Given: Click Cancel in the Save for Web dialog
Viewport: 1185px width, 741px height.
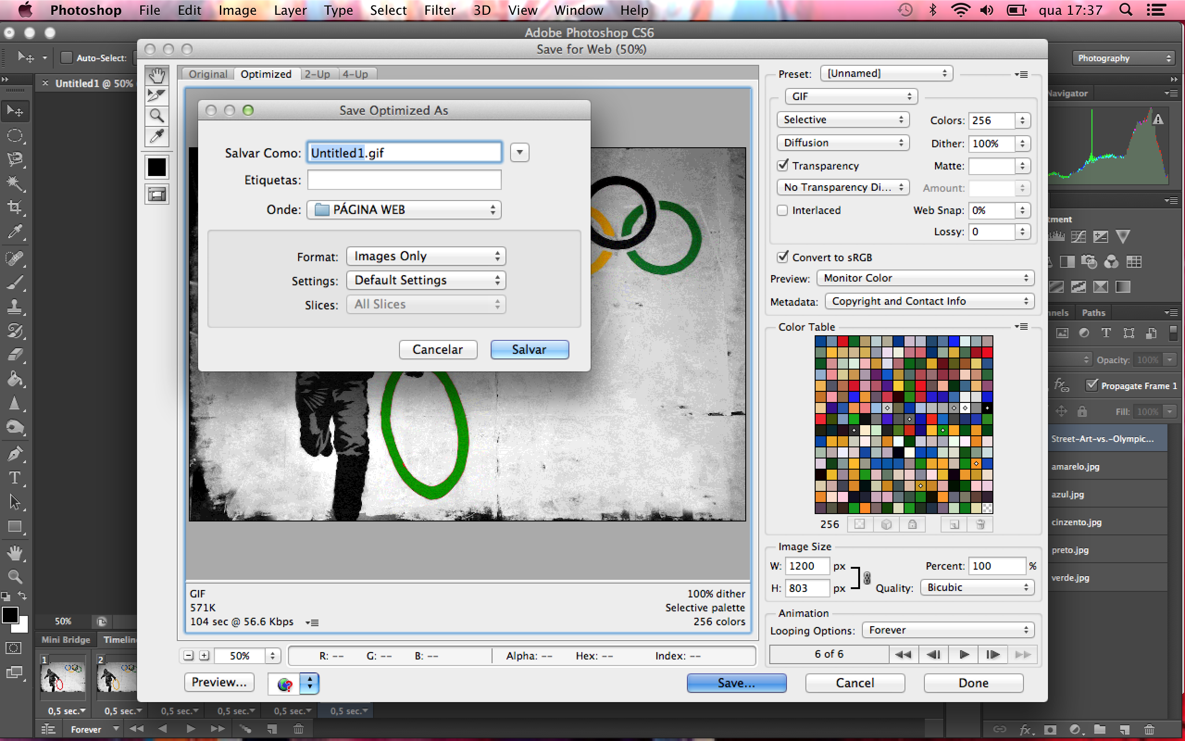Looking at the screenshot, I should point(855,683).
